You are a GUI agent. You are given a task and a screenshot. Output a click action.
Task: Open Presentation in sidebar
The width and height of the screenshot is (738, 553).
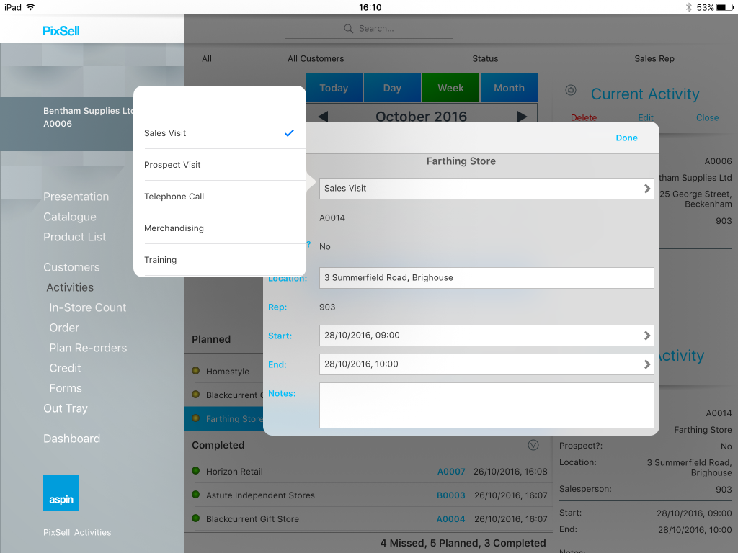pyautogui.click(x=76, y=197)
